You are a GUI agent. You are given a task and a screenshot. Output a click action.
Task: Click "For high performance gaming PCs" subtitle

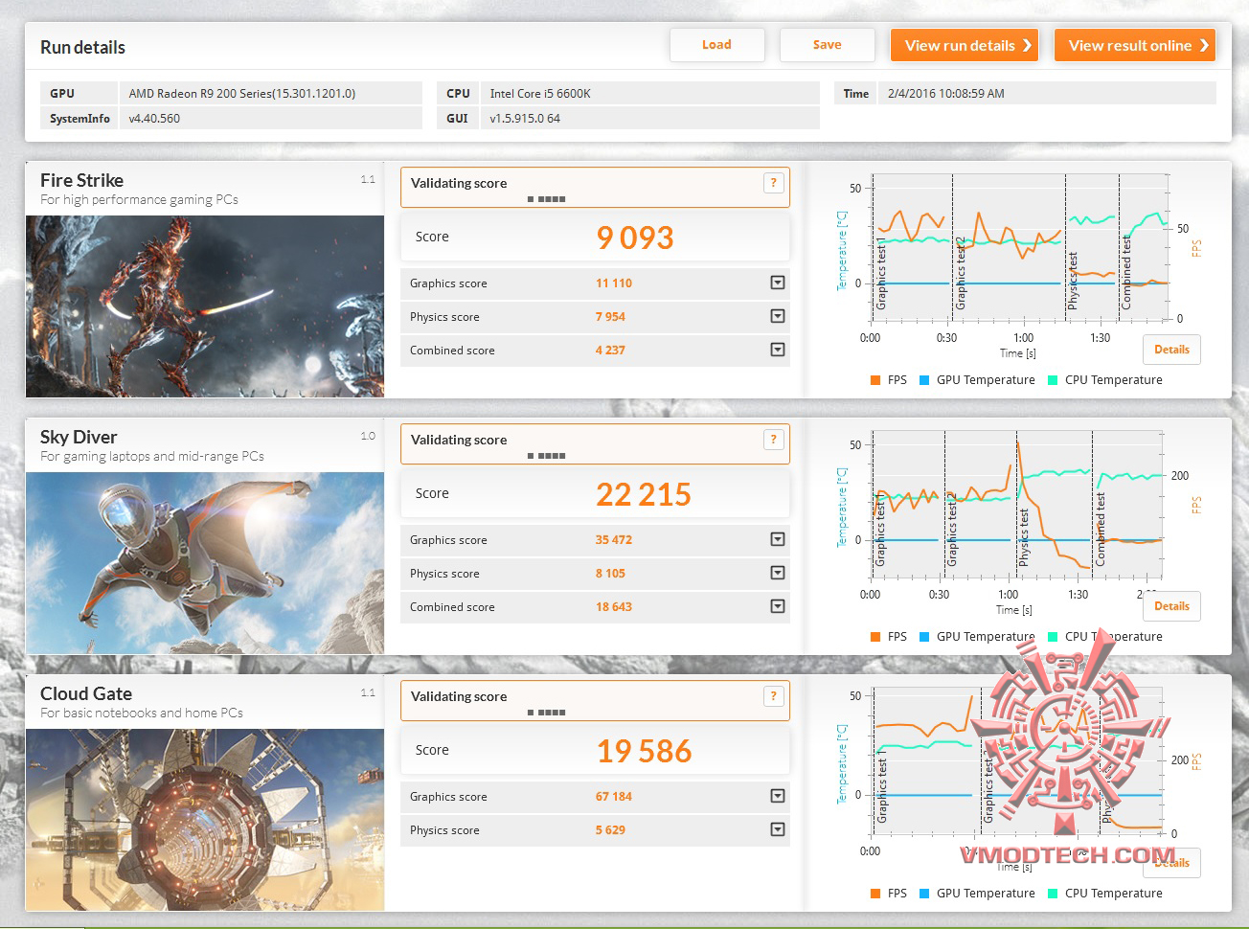tap(139, 200)
